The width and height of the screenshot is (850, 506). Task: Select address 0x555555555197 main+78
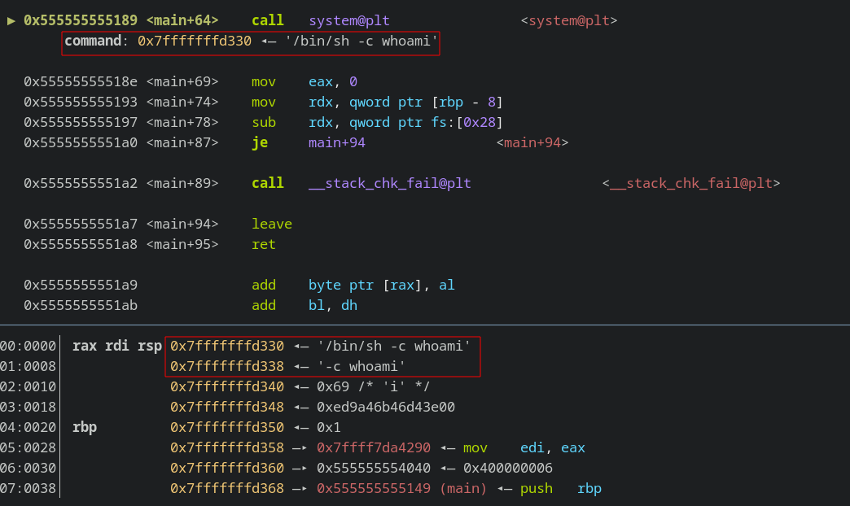tap(81, 123)
